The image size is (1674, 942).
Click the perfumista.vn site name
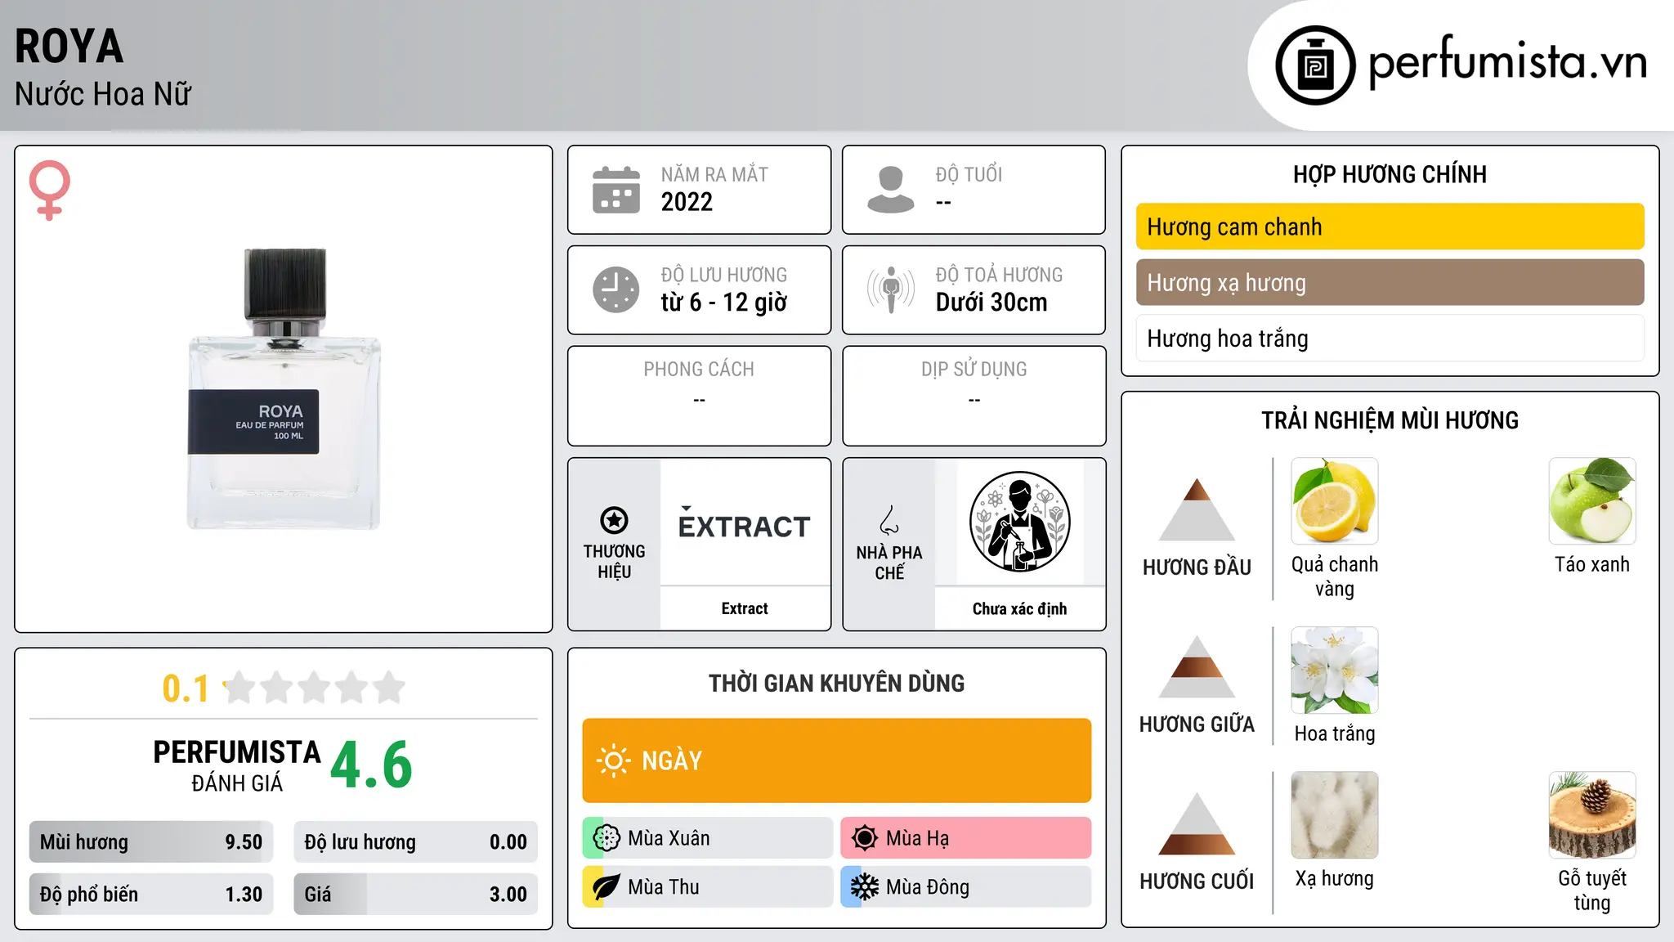[1507, 63]
